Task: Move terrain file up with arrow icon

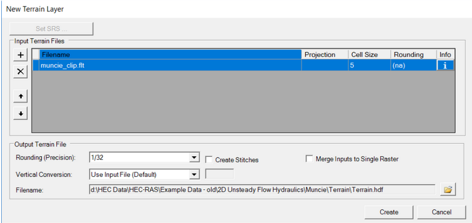Action: point(20,96)
